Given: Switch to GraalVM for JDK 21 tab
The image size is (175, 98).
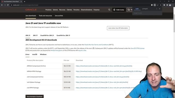Looking at the screenshot, I should 47,35.
